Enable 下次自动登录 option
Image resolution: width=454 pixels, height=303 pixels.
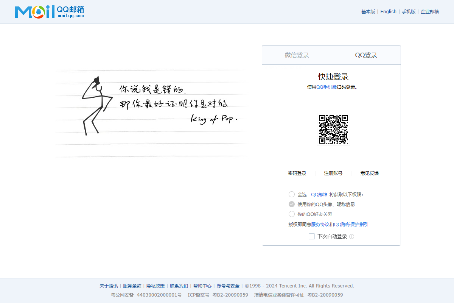pyautogui.click(x=311, y=236)
